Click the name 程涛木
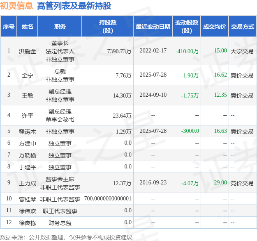 point(28,132)
